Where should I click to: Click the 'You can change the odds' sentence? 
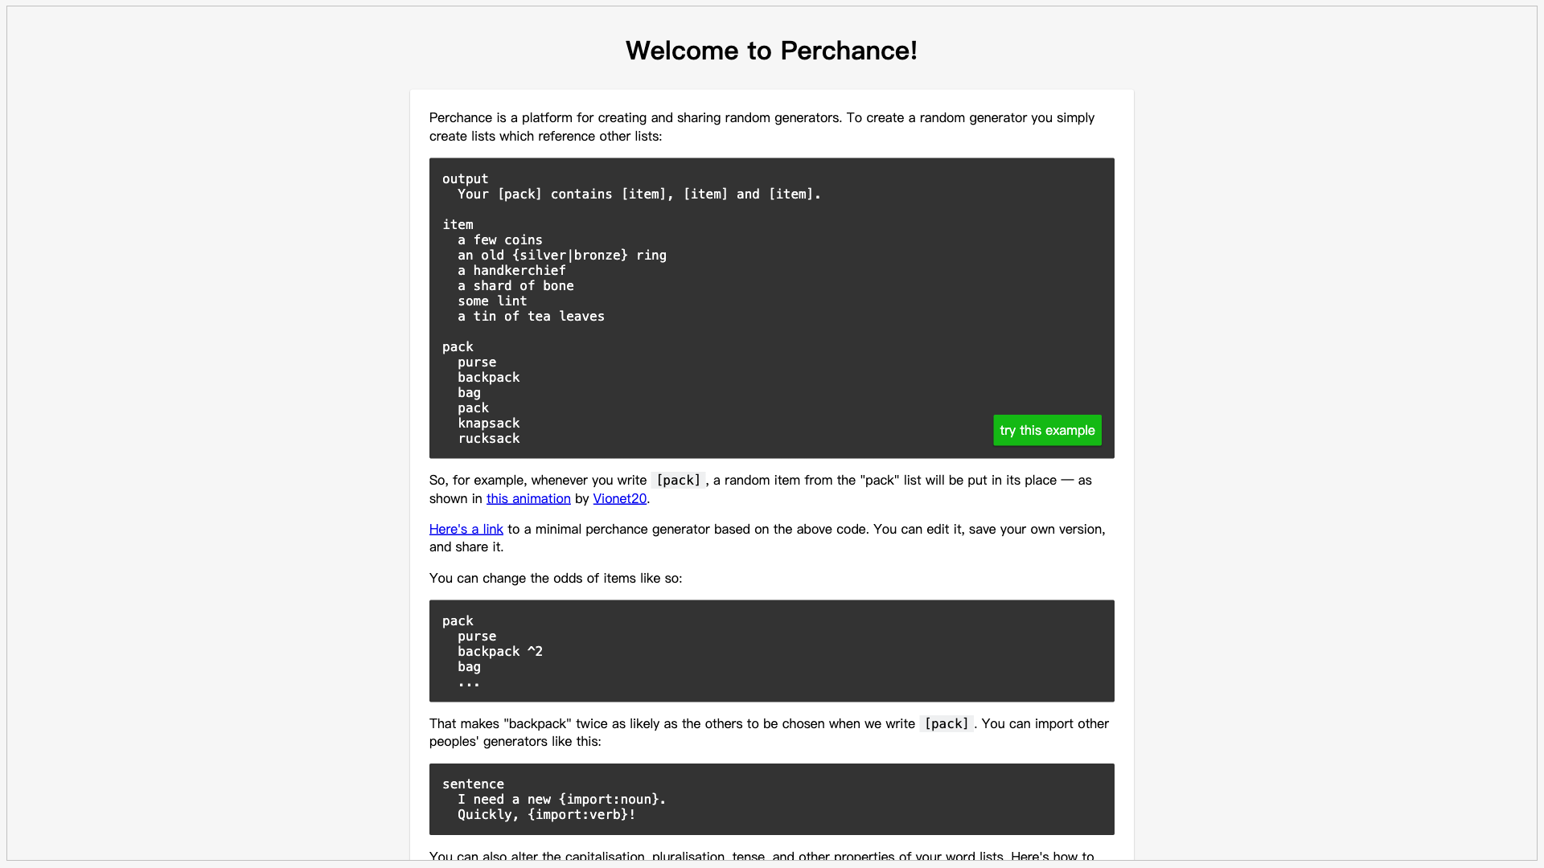coord(556,578)
